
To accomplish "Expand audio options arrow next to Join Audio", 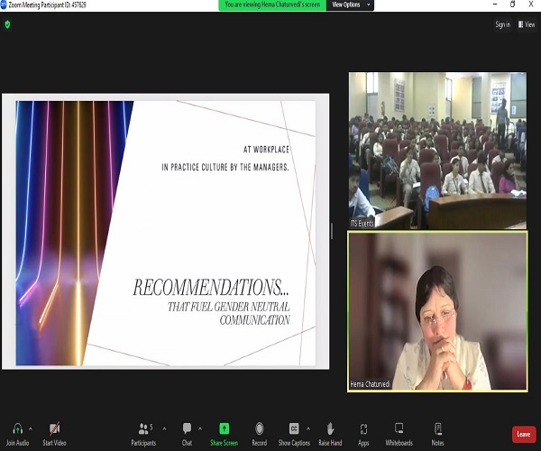I will coord(31,429).
